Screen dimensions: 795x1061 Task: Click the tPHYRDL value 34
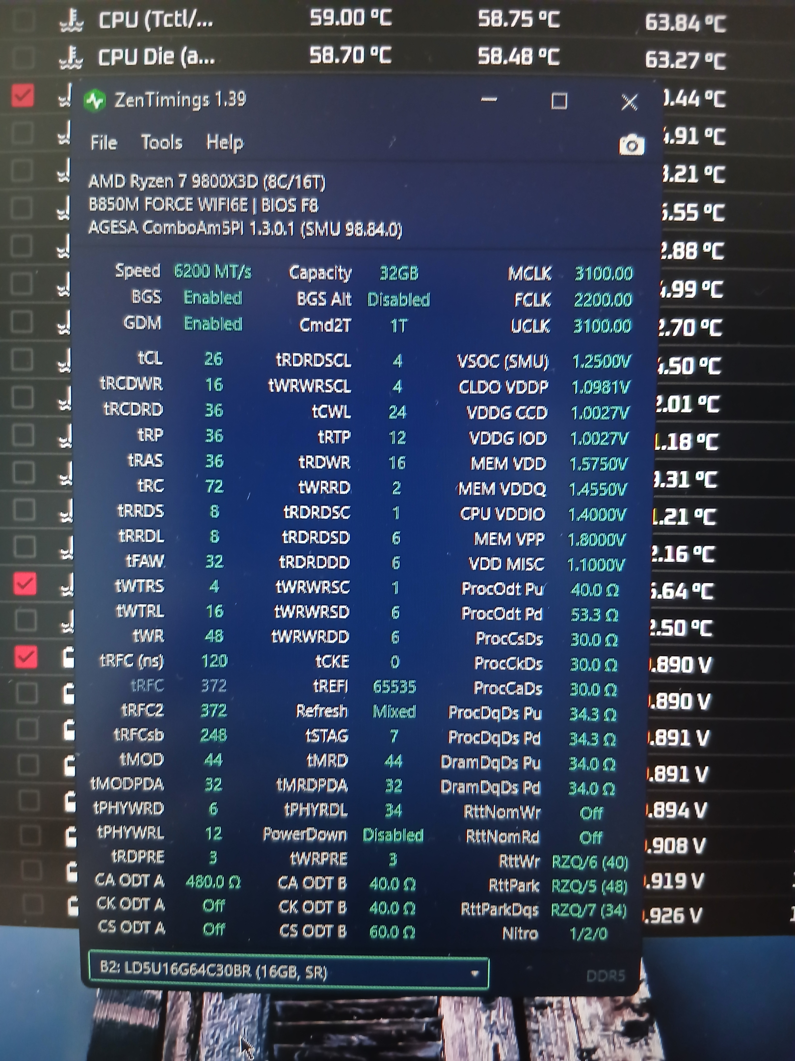click(x=394, y=810)
